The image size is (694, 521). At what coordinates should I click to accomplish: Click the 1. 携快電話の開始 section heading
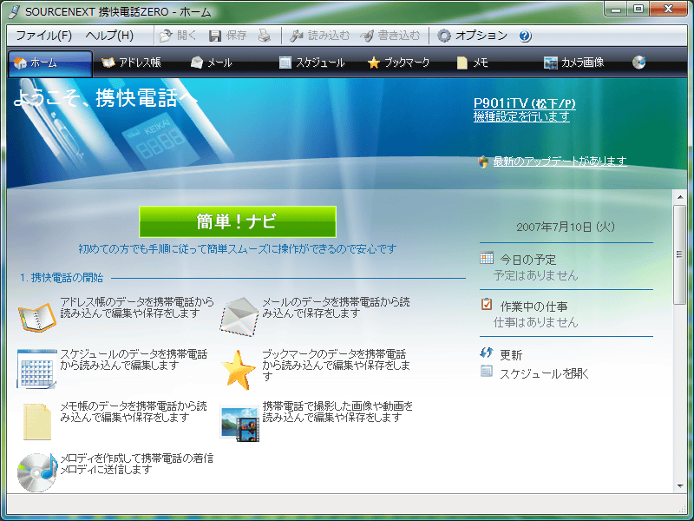click(62, 278)
